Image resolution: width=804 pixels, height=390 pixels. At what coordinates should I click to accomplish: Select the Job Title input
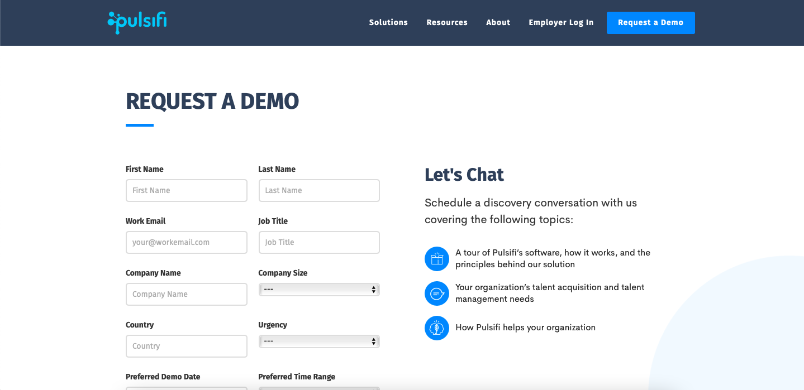click(x=319, y=242)
